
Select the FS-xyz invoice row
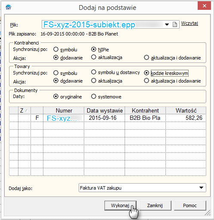(x=107, y=118)
